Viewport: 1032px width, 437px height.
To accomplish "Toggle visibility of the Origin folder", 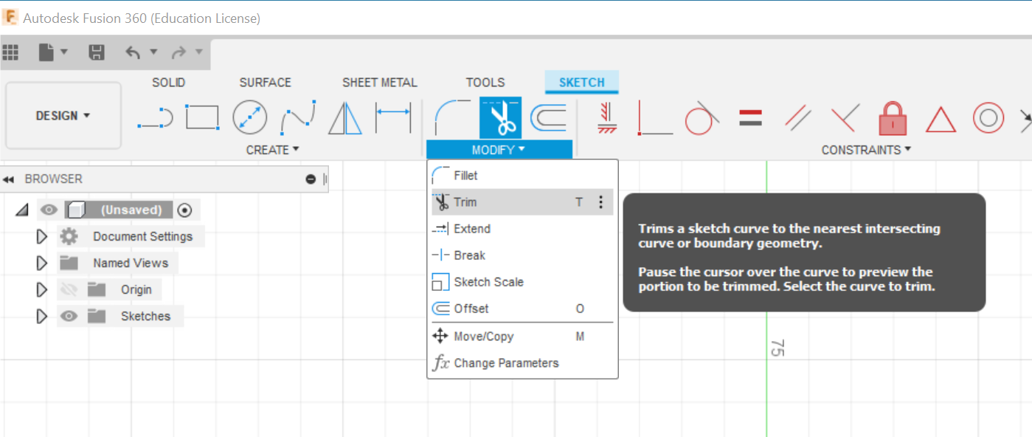I will pyautogui.click(x=69, y=290).
